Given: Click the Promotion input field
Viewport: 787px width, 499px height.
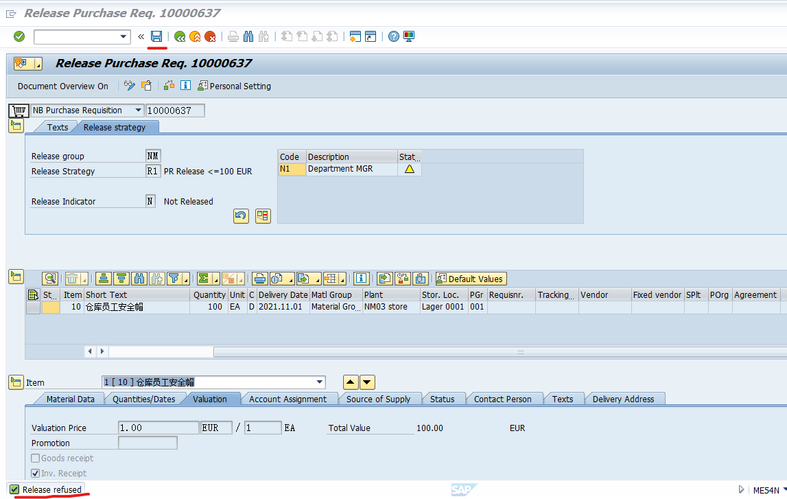Looking at the screenshot, I should (148, 443).
